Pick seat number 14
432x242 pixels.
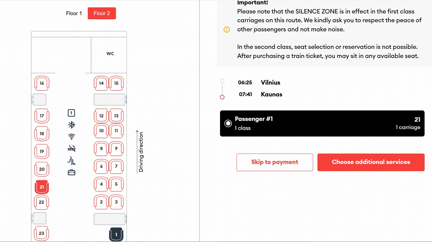(101, 83)
